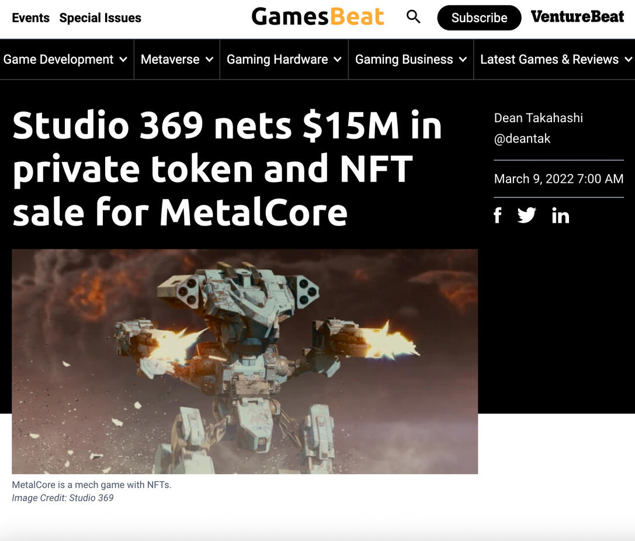
Task: Expand the Game Development chevron
Action: pos(123,60)
